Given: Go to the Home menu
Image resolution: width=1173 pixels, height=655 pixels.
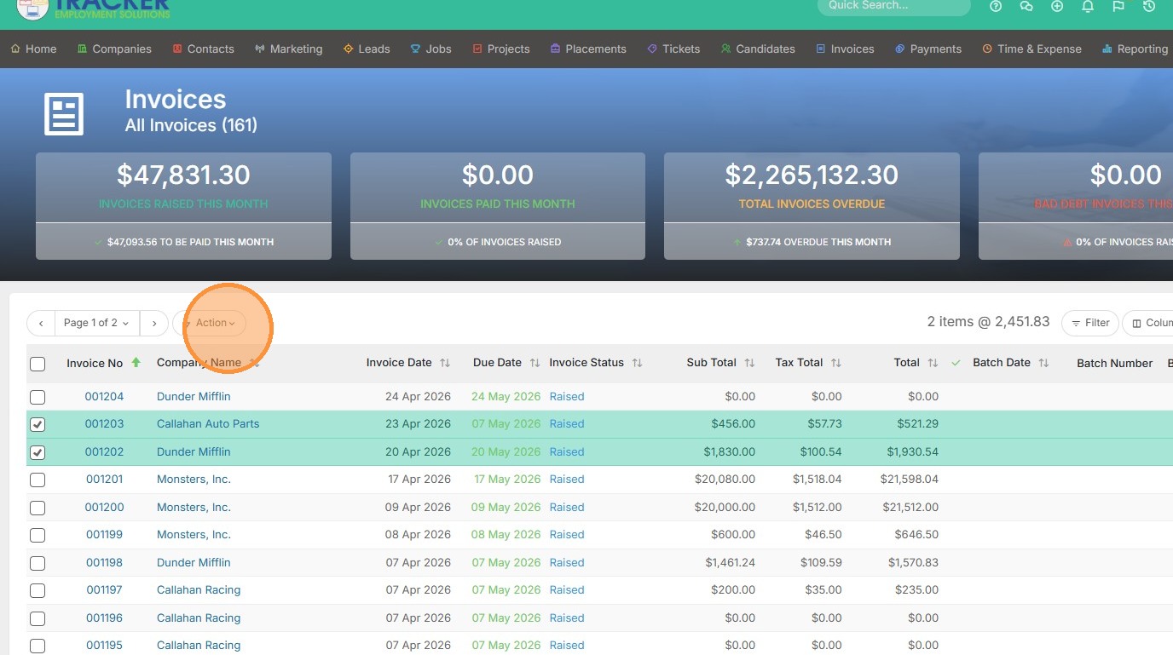Looking at the screenshot, I should [33, 49].
